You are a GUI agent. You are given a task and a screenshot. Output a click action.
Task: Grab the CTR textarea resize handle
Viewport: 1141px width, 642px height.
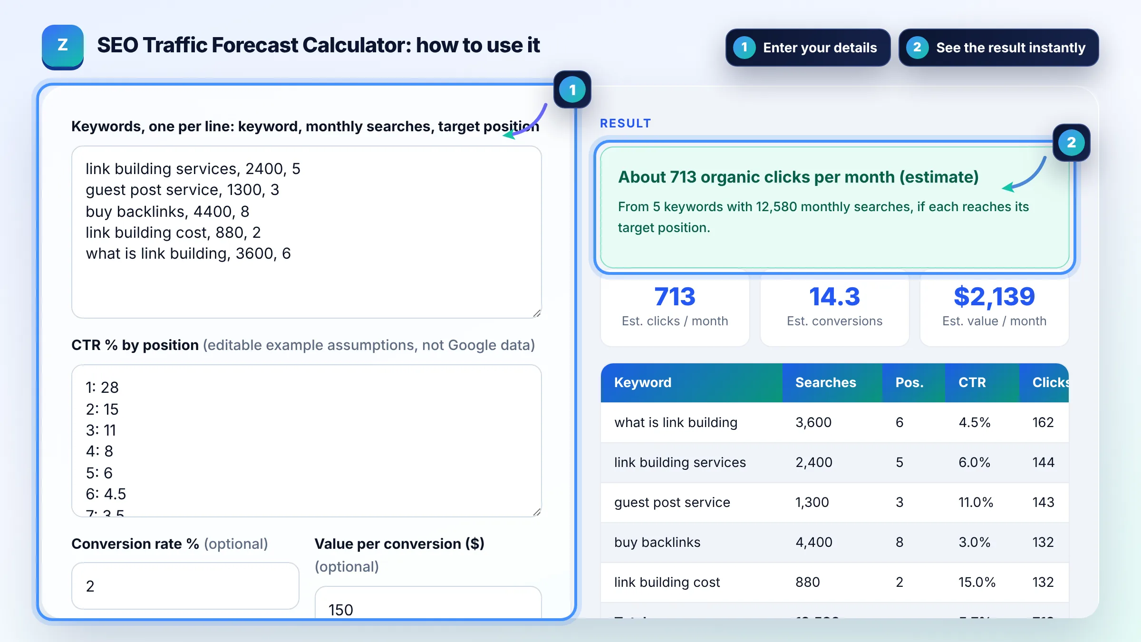[537, 512]
